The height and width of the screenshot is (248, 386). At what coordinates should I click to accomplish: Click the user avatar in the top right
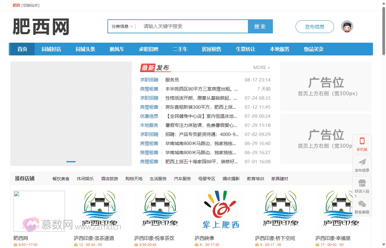[x=347, y=27]
